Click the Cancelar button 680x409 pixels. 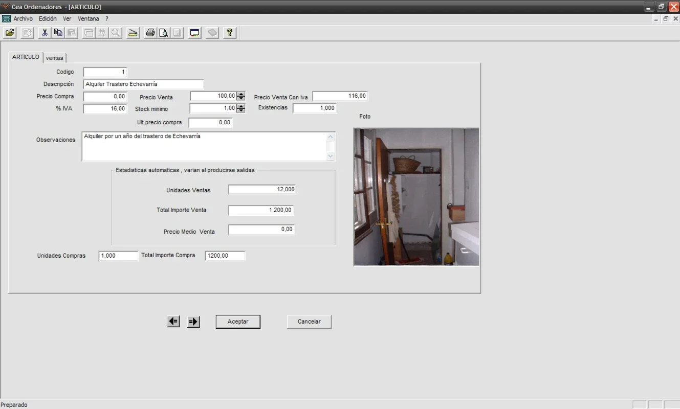(x=309, y=322)
